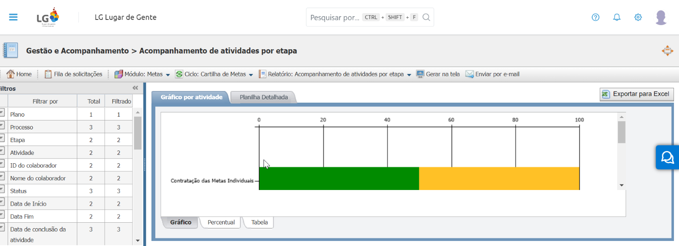The height and width of the screenshot is (246, 679).
Task: Click chart scroll up arrow
Action: pyautogui.click(x=622, y=117)
